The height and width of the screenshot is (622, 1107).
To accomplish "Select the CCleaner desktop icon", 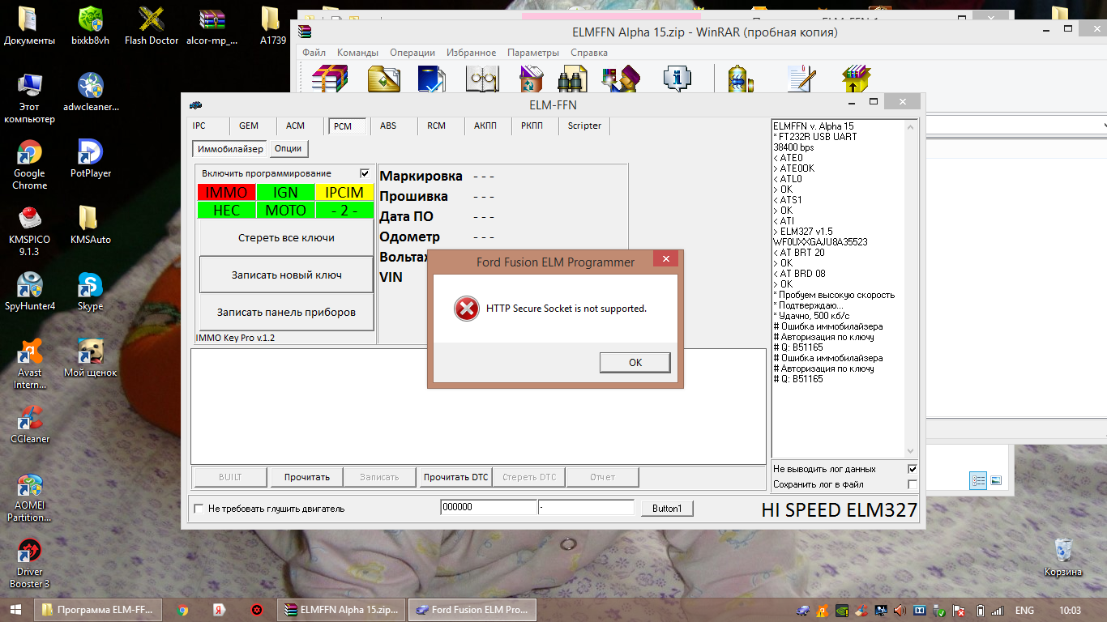I will tap(30, 424).
